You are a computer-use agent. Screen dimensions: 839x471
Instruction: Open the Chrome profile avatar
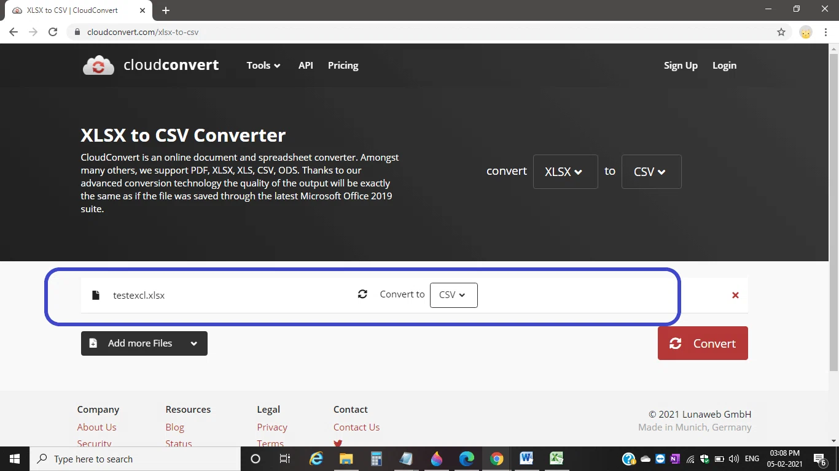[806, 32]
